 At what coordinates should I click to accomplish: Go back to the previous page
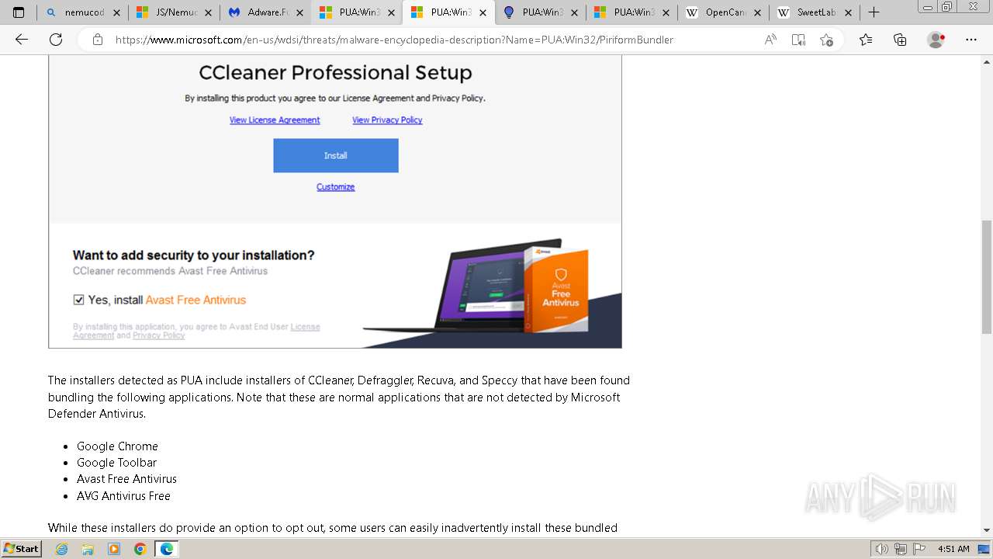[22, 40]
